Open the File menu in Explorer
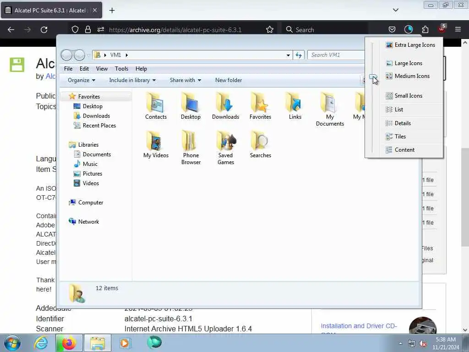Image resolution: width=469 pixels, height=352 pixels. pyautogui.click(x=68, y=69)
